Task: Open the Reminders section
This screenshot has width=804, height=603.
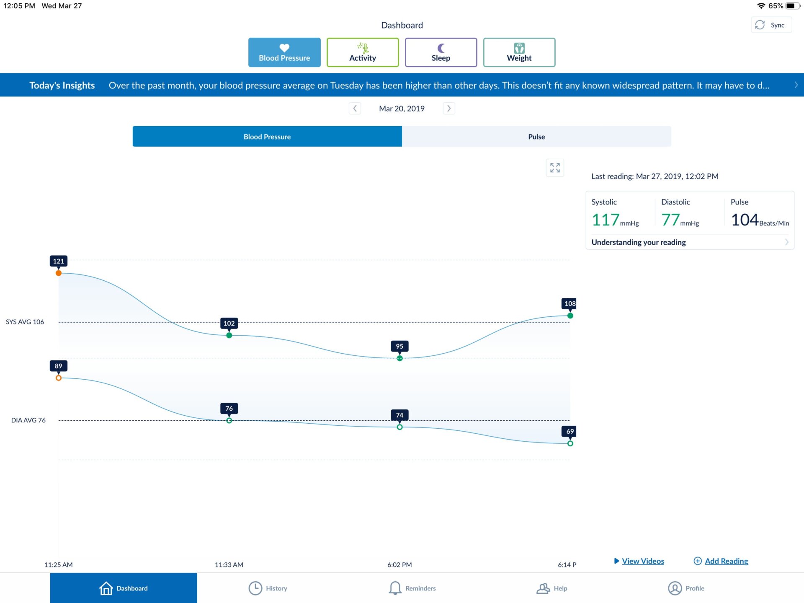Action: [412, 588]
